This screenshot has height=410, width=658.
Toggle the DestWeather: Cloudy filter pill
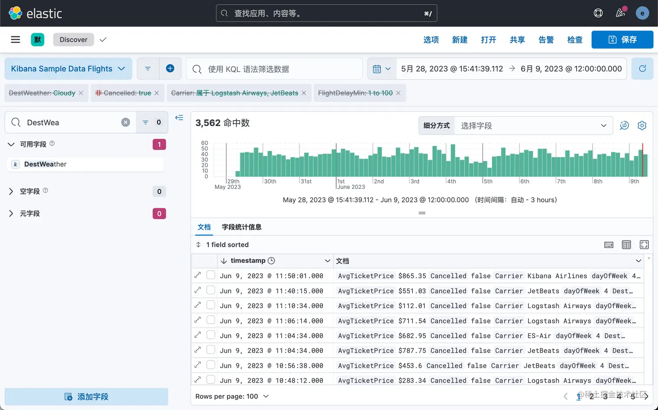(x=42, y=93)
